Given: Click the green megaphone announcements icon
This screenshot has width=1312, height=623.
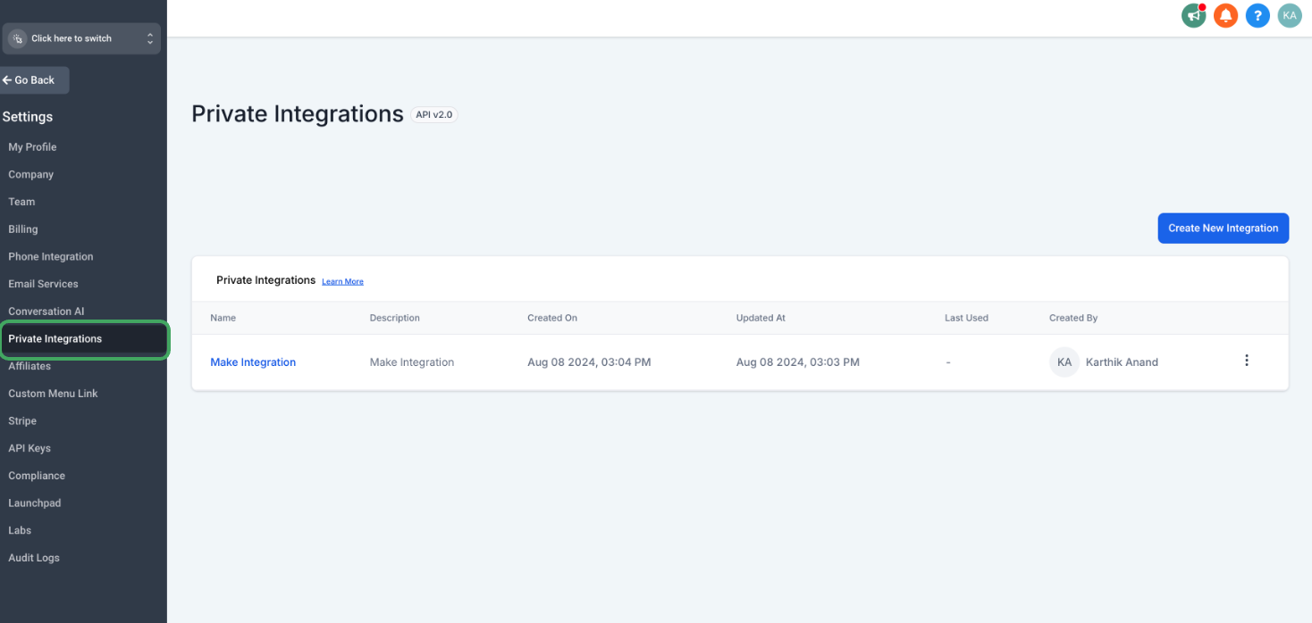Looking at the screenshot, I should [1193, 15].
